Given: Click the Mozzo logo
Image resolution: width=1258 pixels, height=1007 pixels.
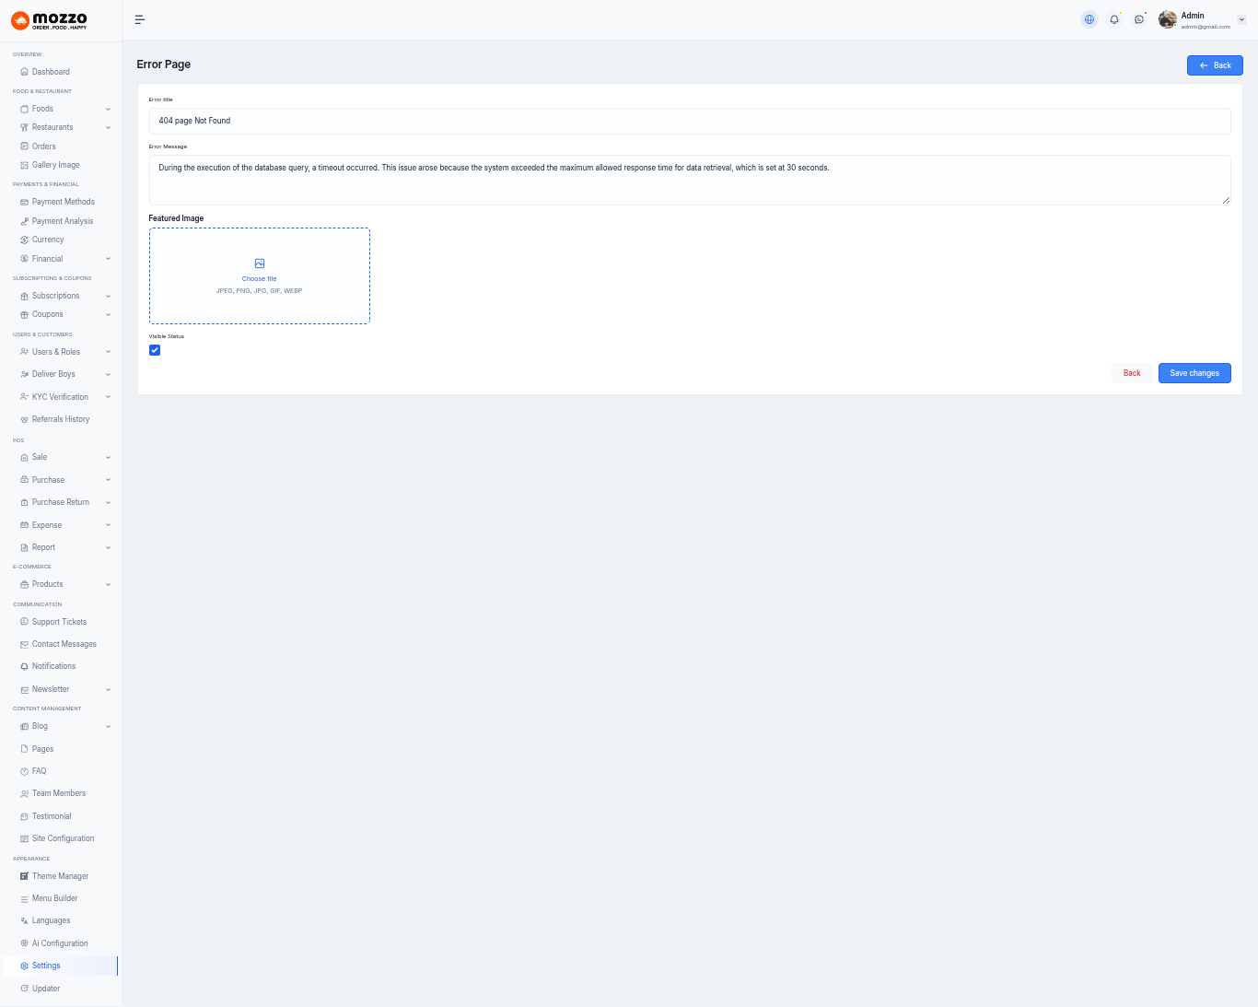Looking at the screenshot, I should pos(50,20).
